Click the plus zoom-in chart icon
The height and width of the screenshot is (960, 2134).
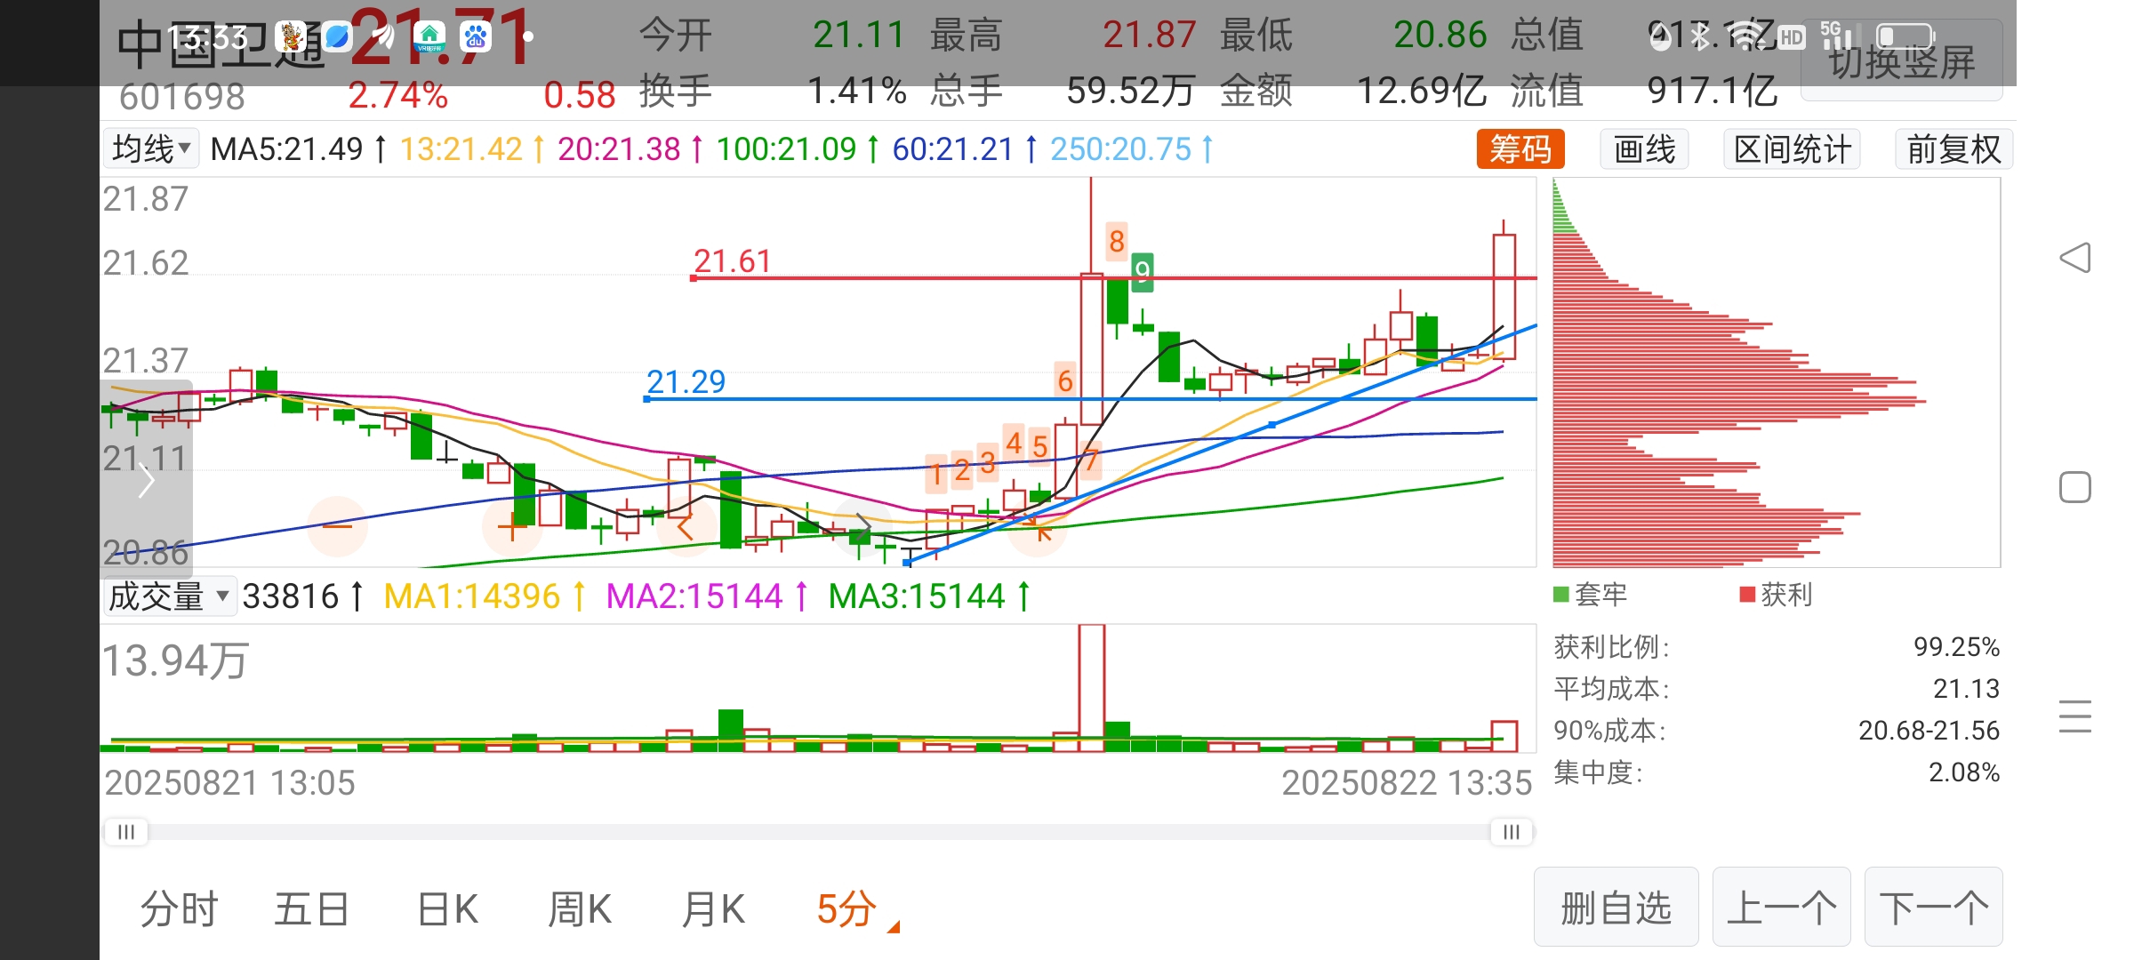[512, 526]
